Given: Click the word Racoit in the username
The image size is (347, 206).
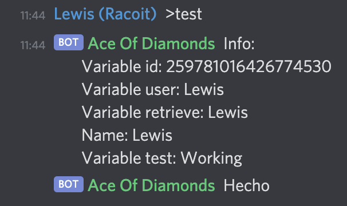Looking at the screenshot, I should coord(128,14).
